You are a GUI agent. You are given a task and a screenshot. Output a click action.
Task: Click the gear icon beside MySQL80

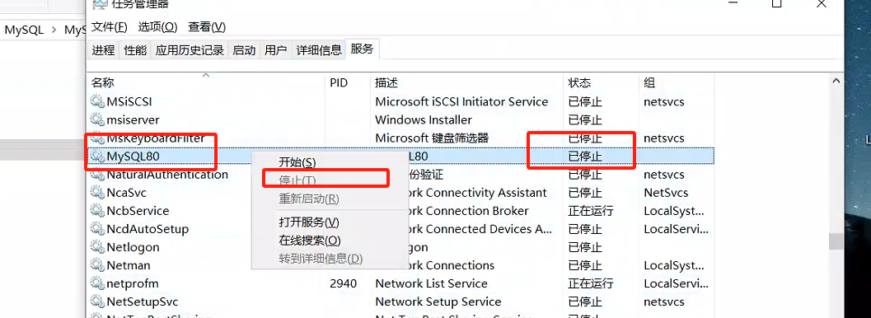pos(98,157)
